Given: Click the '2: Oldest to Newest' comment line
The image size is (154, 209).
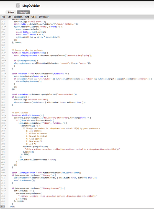Looking at the screenshot, I should (x=36, y=133).
